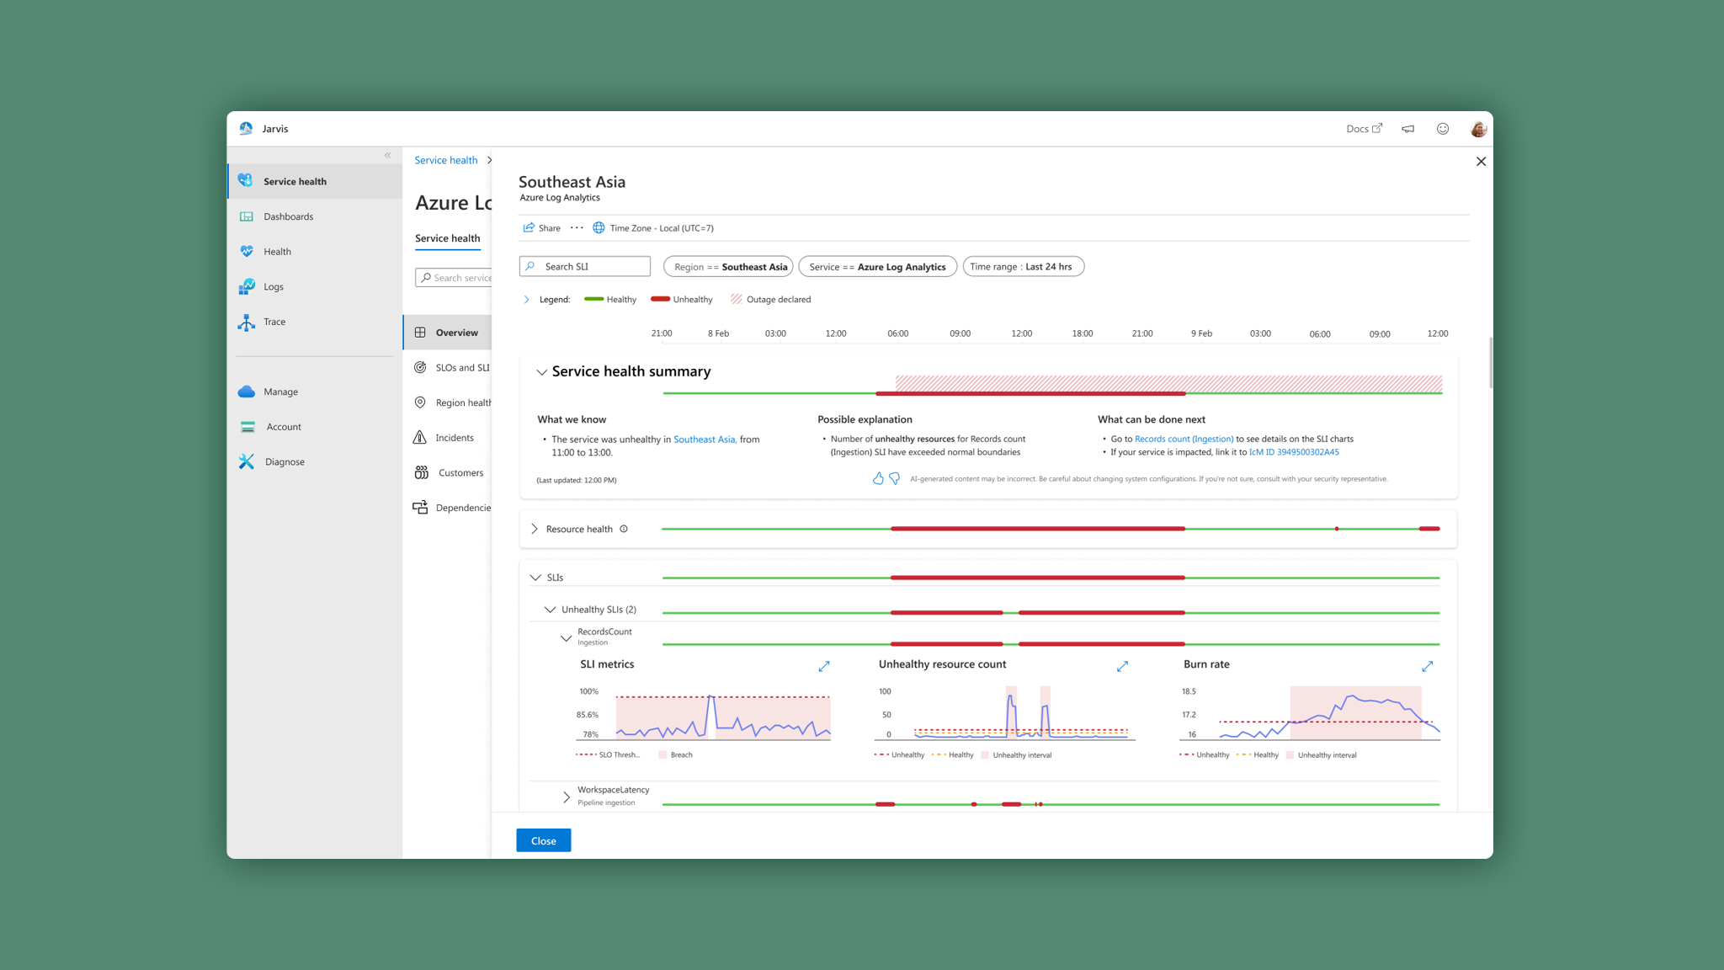Collapse the Service health summary section
This screenshot has width=1724, height=970.
click(x=541, y=372)
